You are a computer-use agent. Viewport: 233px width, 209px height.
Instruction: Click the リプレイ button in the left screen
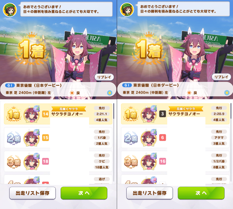pos(104,77)
